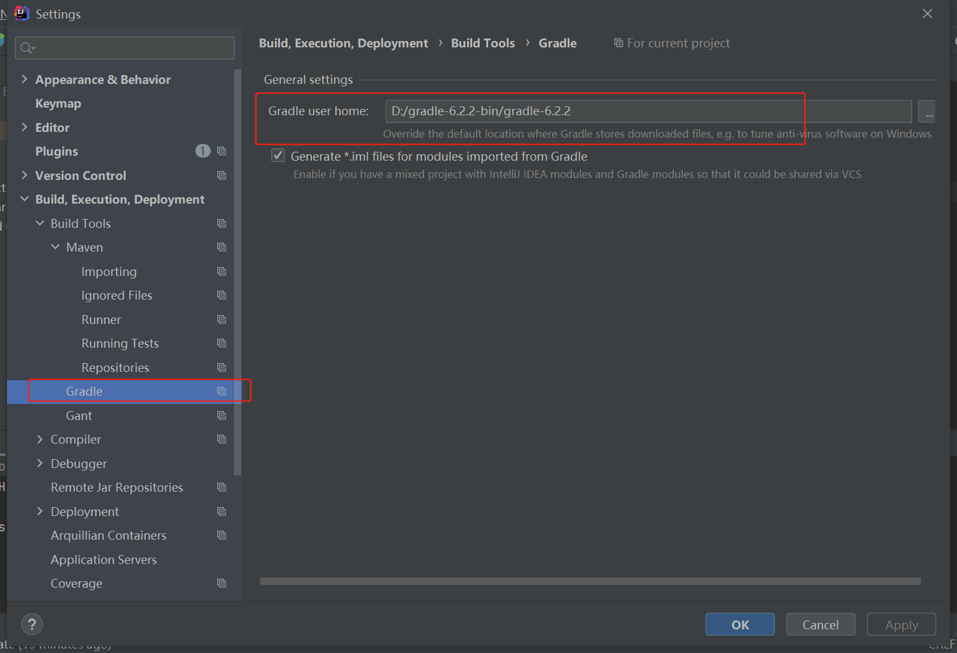Expand the Editor section

[24, 127]
